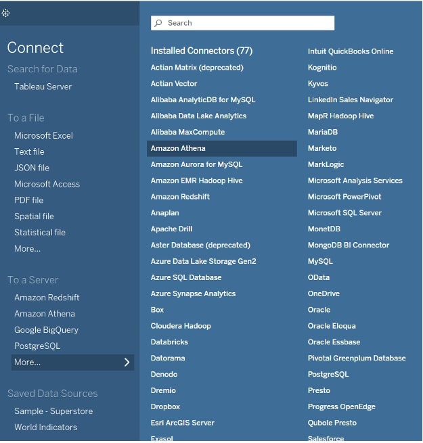The width and height of the screenshot is (423, 443).
Task: Select Box connector
Action: [157, 310]
